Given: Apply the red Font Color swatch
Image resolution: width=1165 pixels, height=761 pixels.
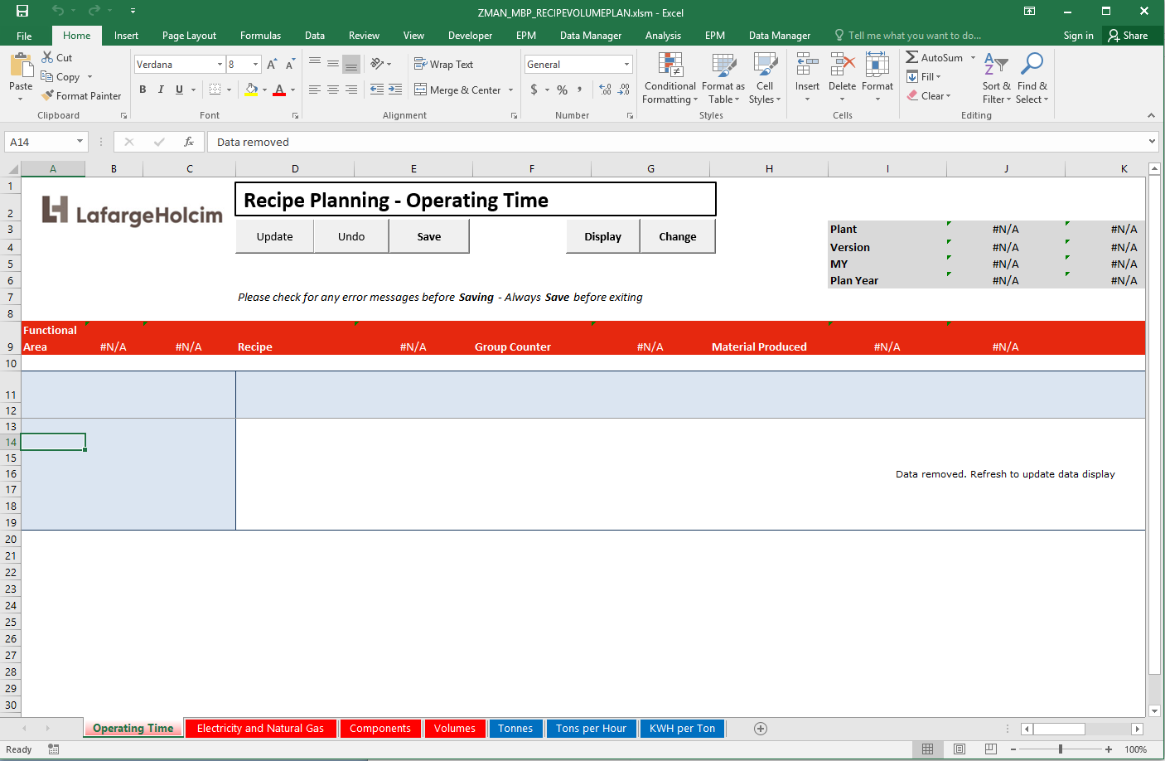Looking at the screenshot, I should 279,90.
